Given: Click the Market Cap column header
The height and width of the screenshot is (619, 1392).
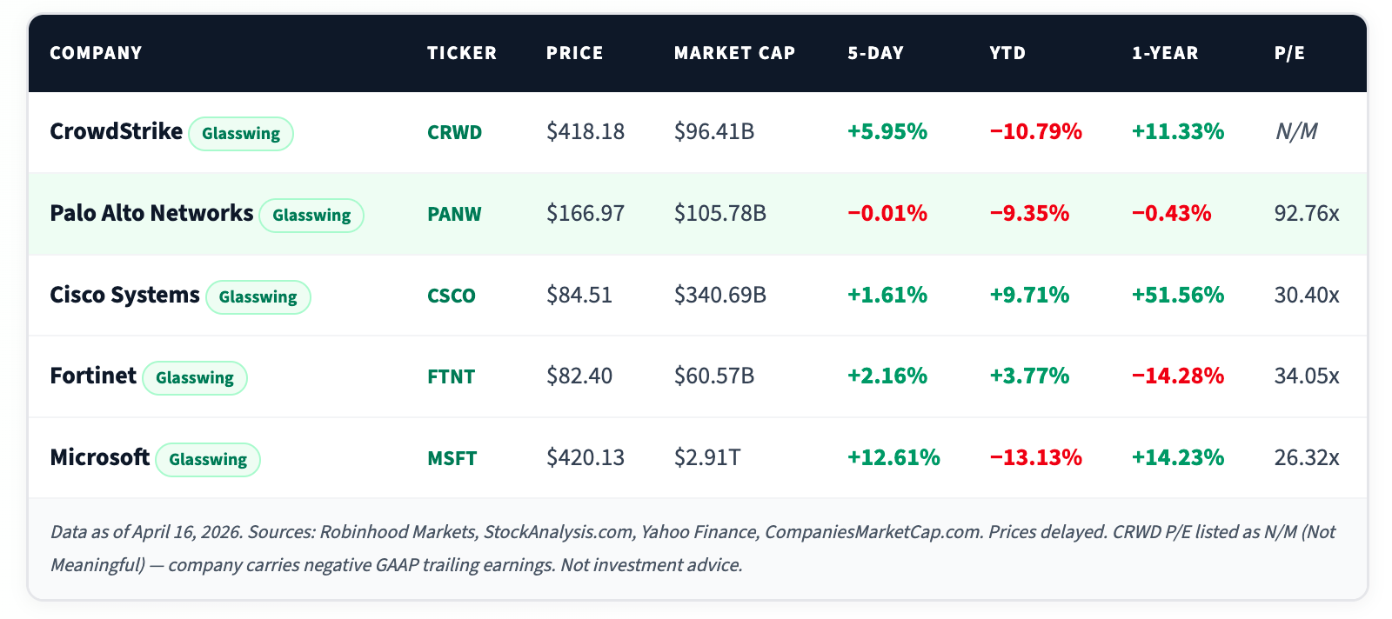Looking at the screenshot, I should pos(734,53).
